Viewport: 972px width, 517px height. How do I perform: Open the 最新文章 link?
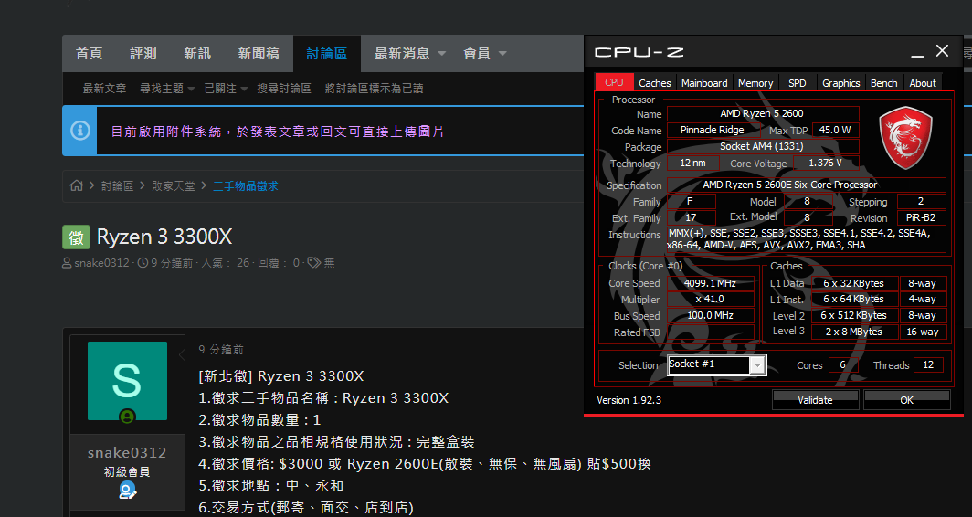click(x=105, y=89)
